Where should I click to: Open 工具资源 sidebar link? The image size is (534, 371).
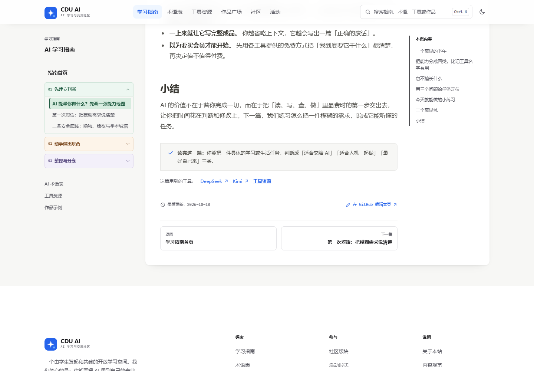coord(53,196)
